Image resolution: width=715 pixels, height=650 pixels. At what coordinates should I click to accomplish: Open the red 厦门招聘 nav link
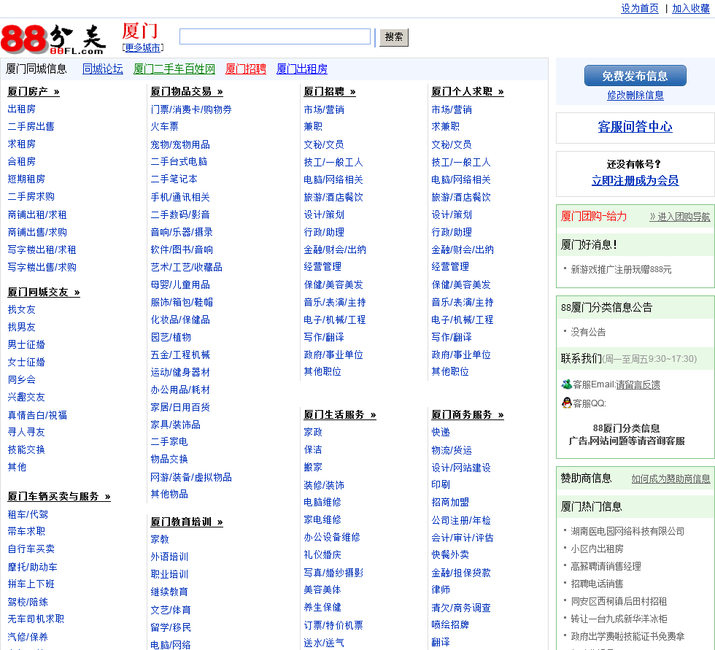click(246, 69)
